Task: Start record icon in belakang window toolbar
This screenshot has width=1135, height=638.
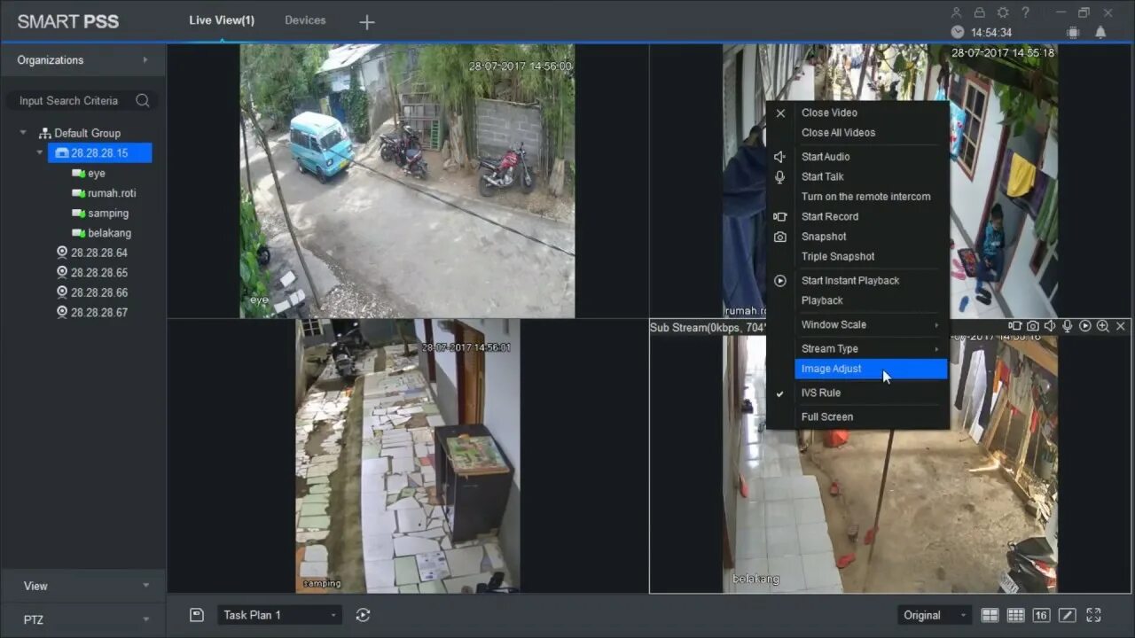Action: (1015, 327)
